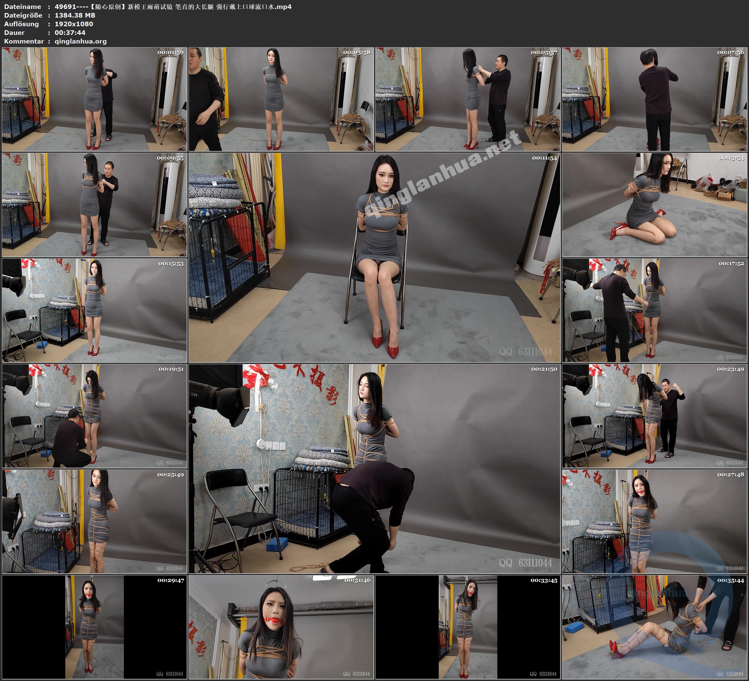Select the thumbnail at 00:09:55
The height and width of the screenshot is (681, 749).
[x=94, y=205]
